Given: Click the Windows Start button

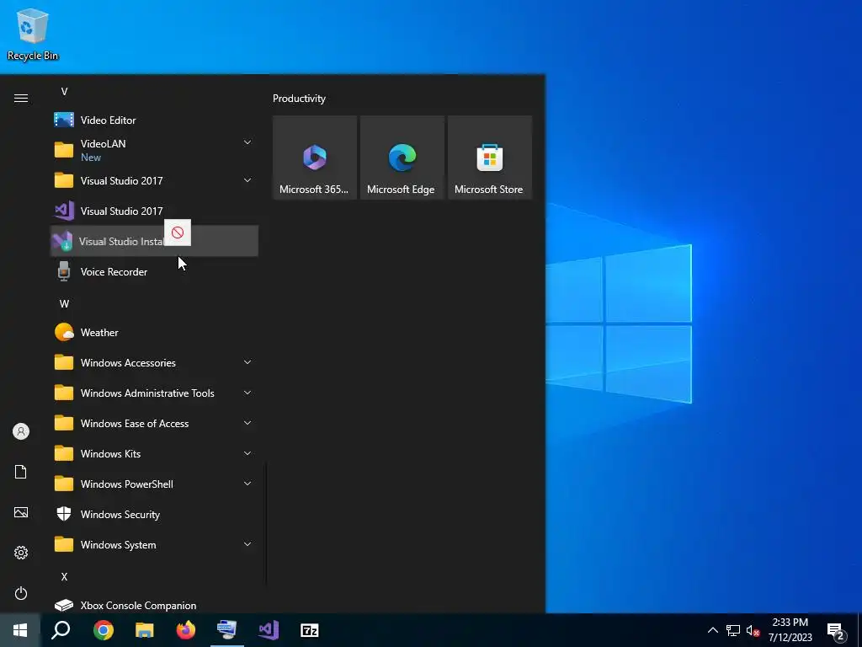Looking at the screenshot, I should click(20, 630).
